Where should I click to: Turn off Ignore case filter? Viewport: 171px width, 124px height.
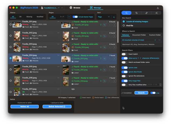pos(124,68)
